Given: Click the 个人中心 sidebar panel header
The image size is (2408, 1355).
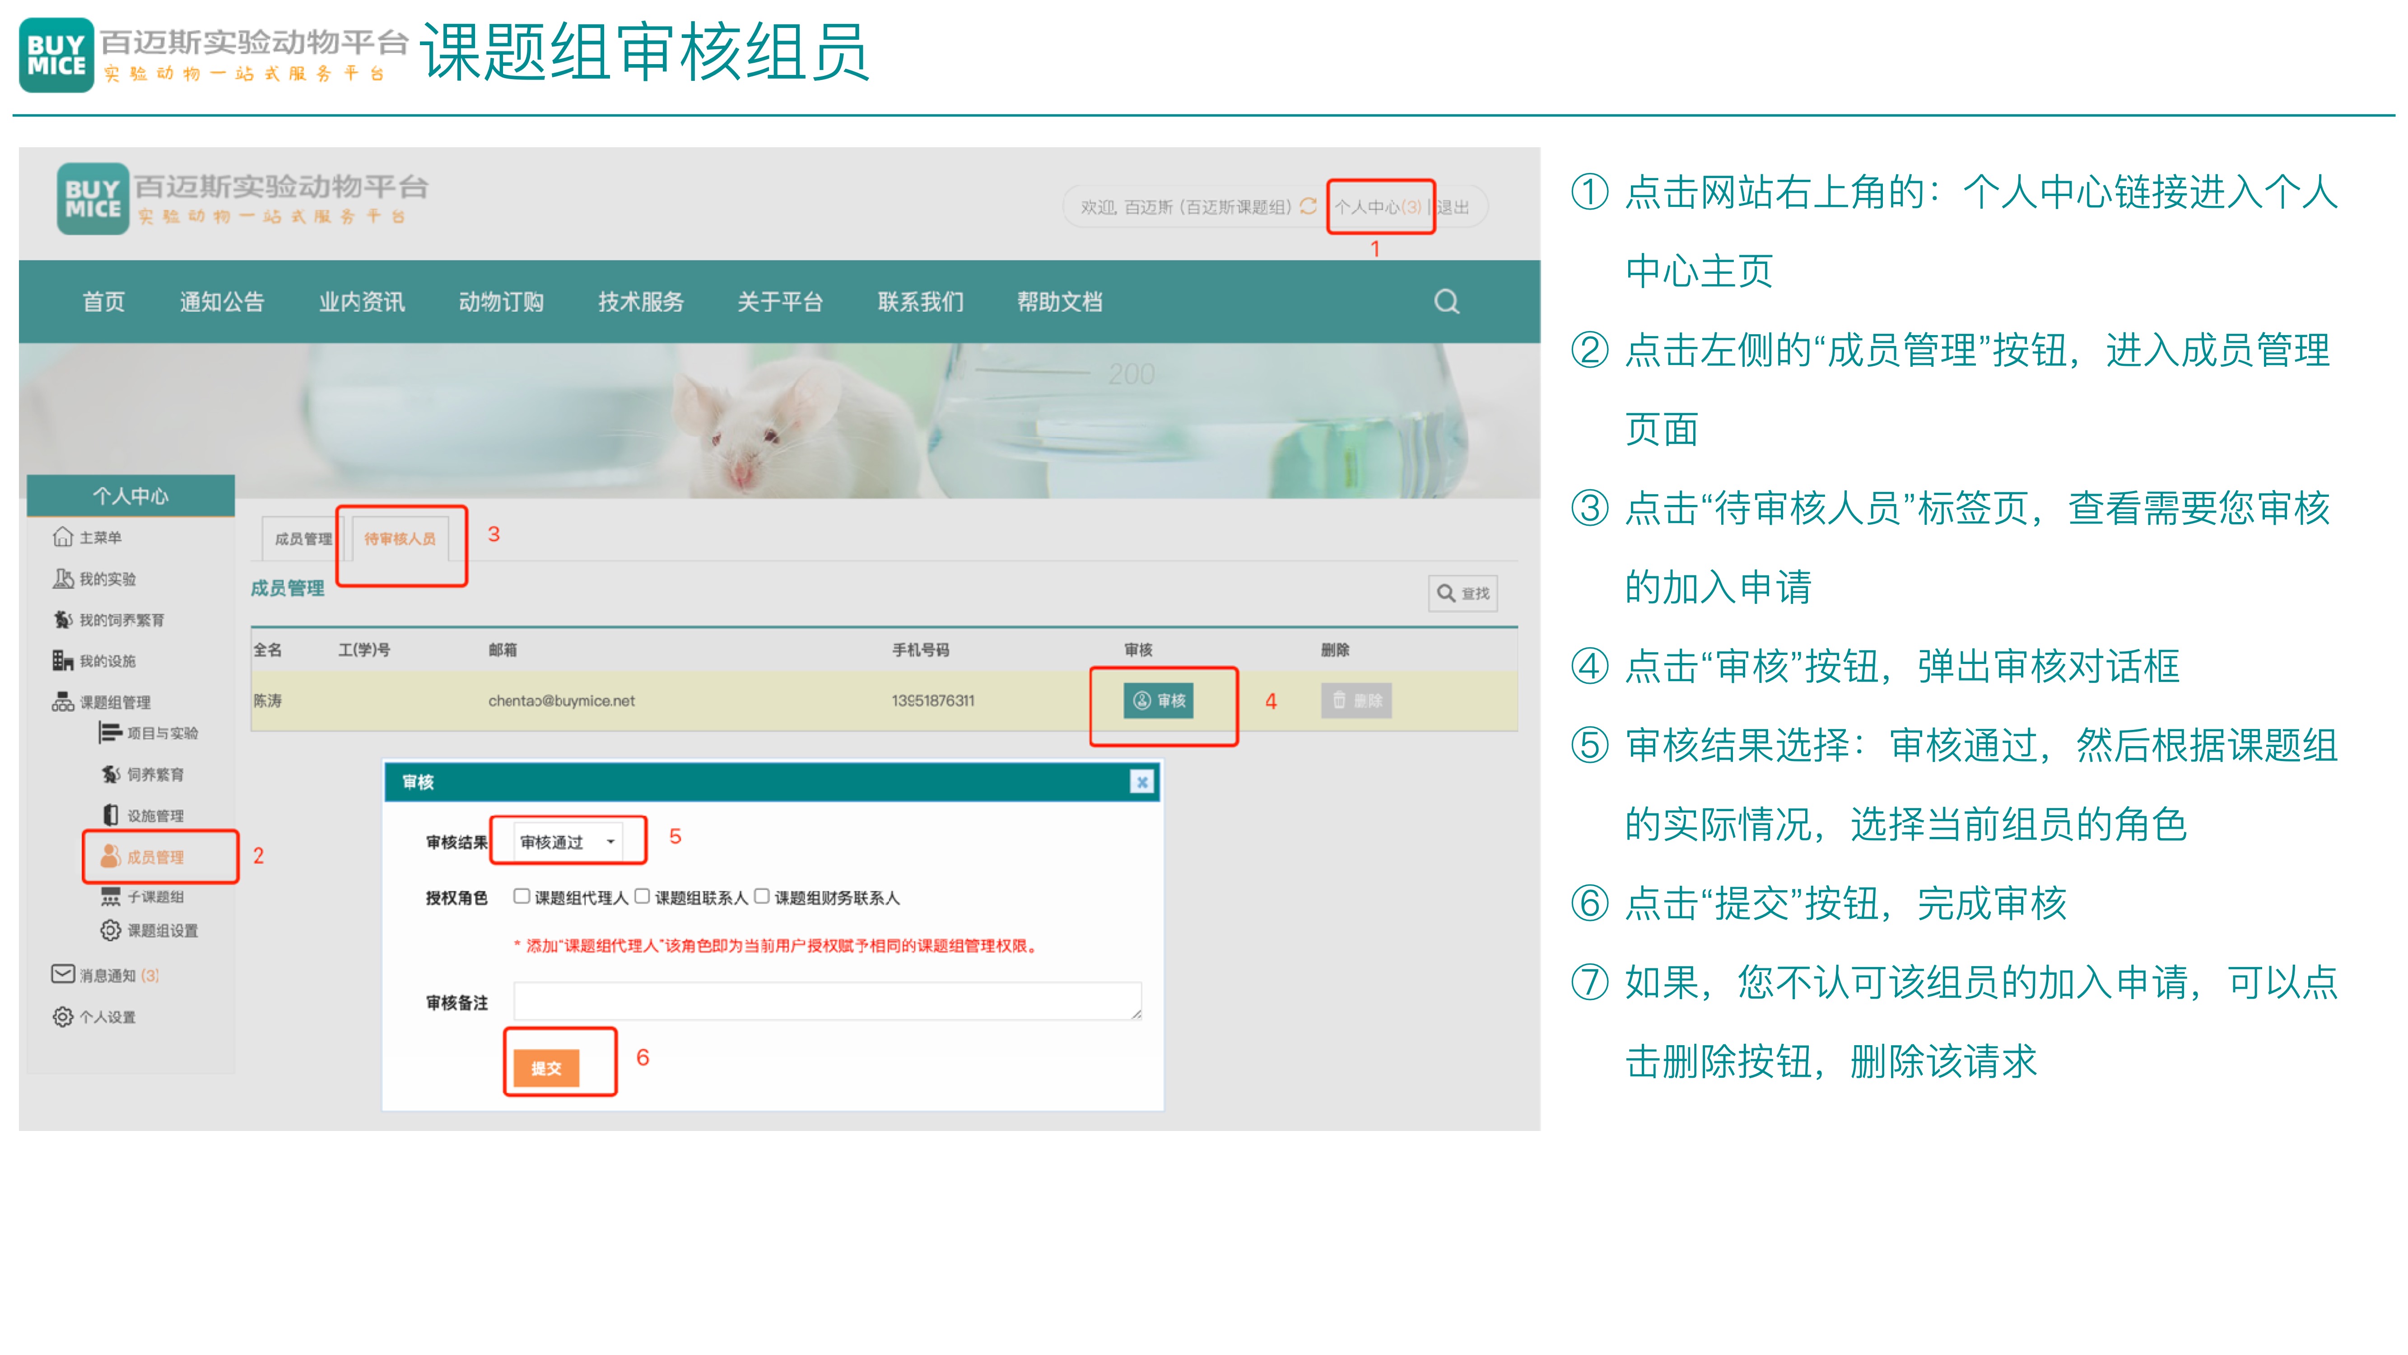Looking at the screenshot, I should click(x=131, y=495).
